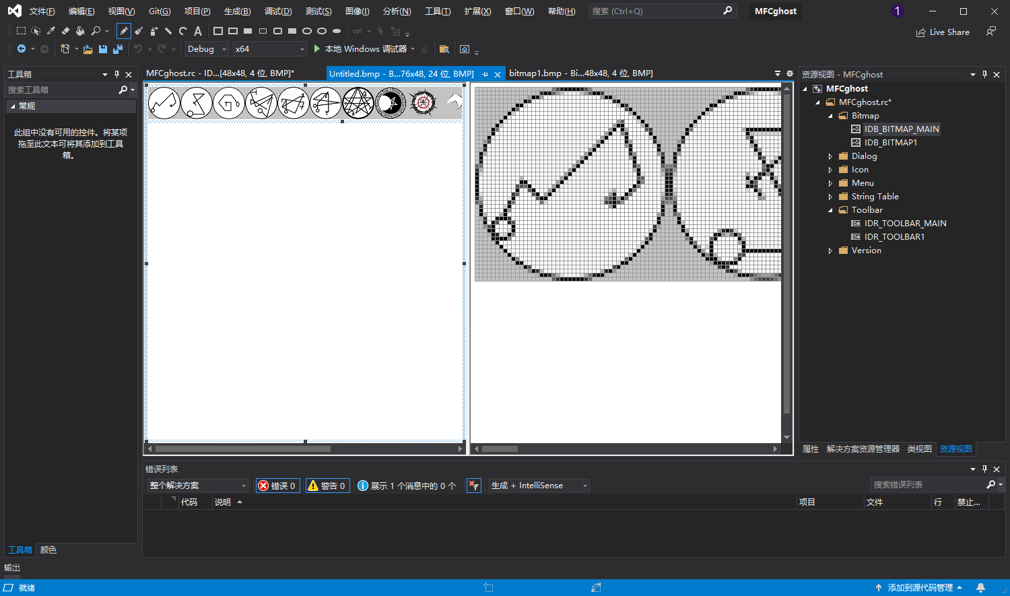Choose the color picker eyedropper tool

click(x=50, y=31)
